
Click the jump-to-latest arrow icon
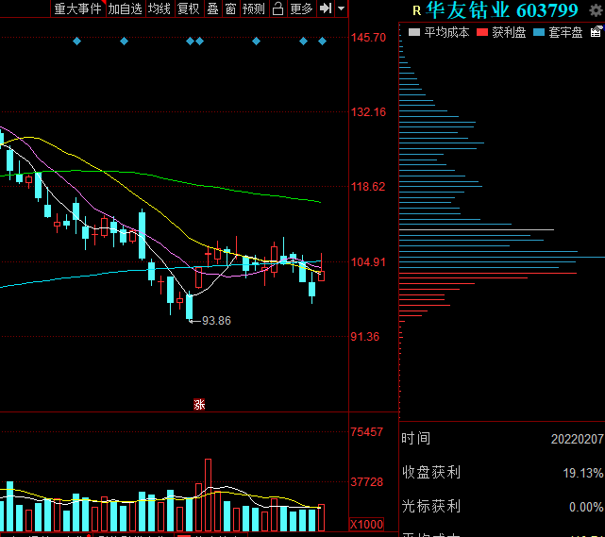pyautogui.click(x=326, y=8)
